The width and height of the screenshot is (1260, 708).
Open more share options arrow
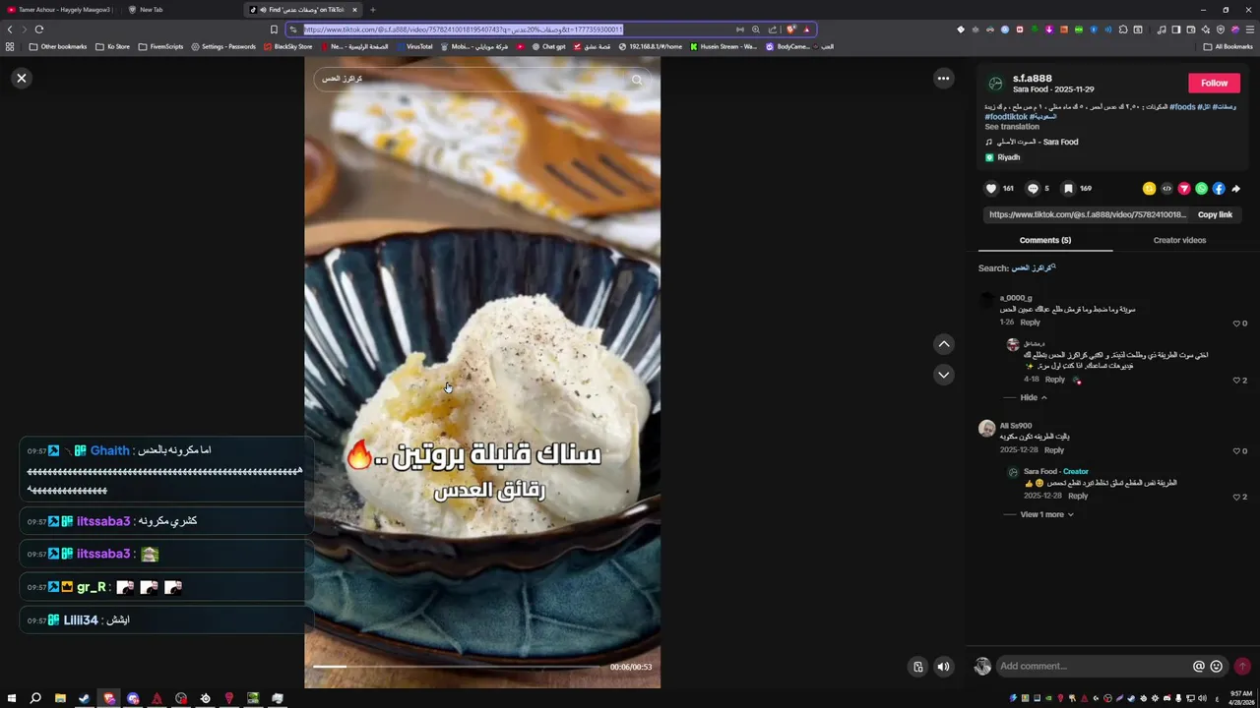(1236, 188)
